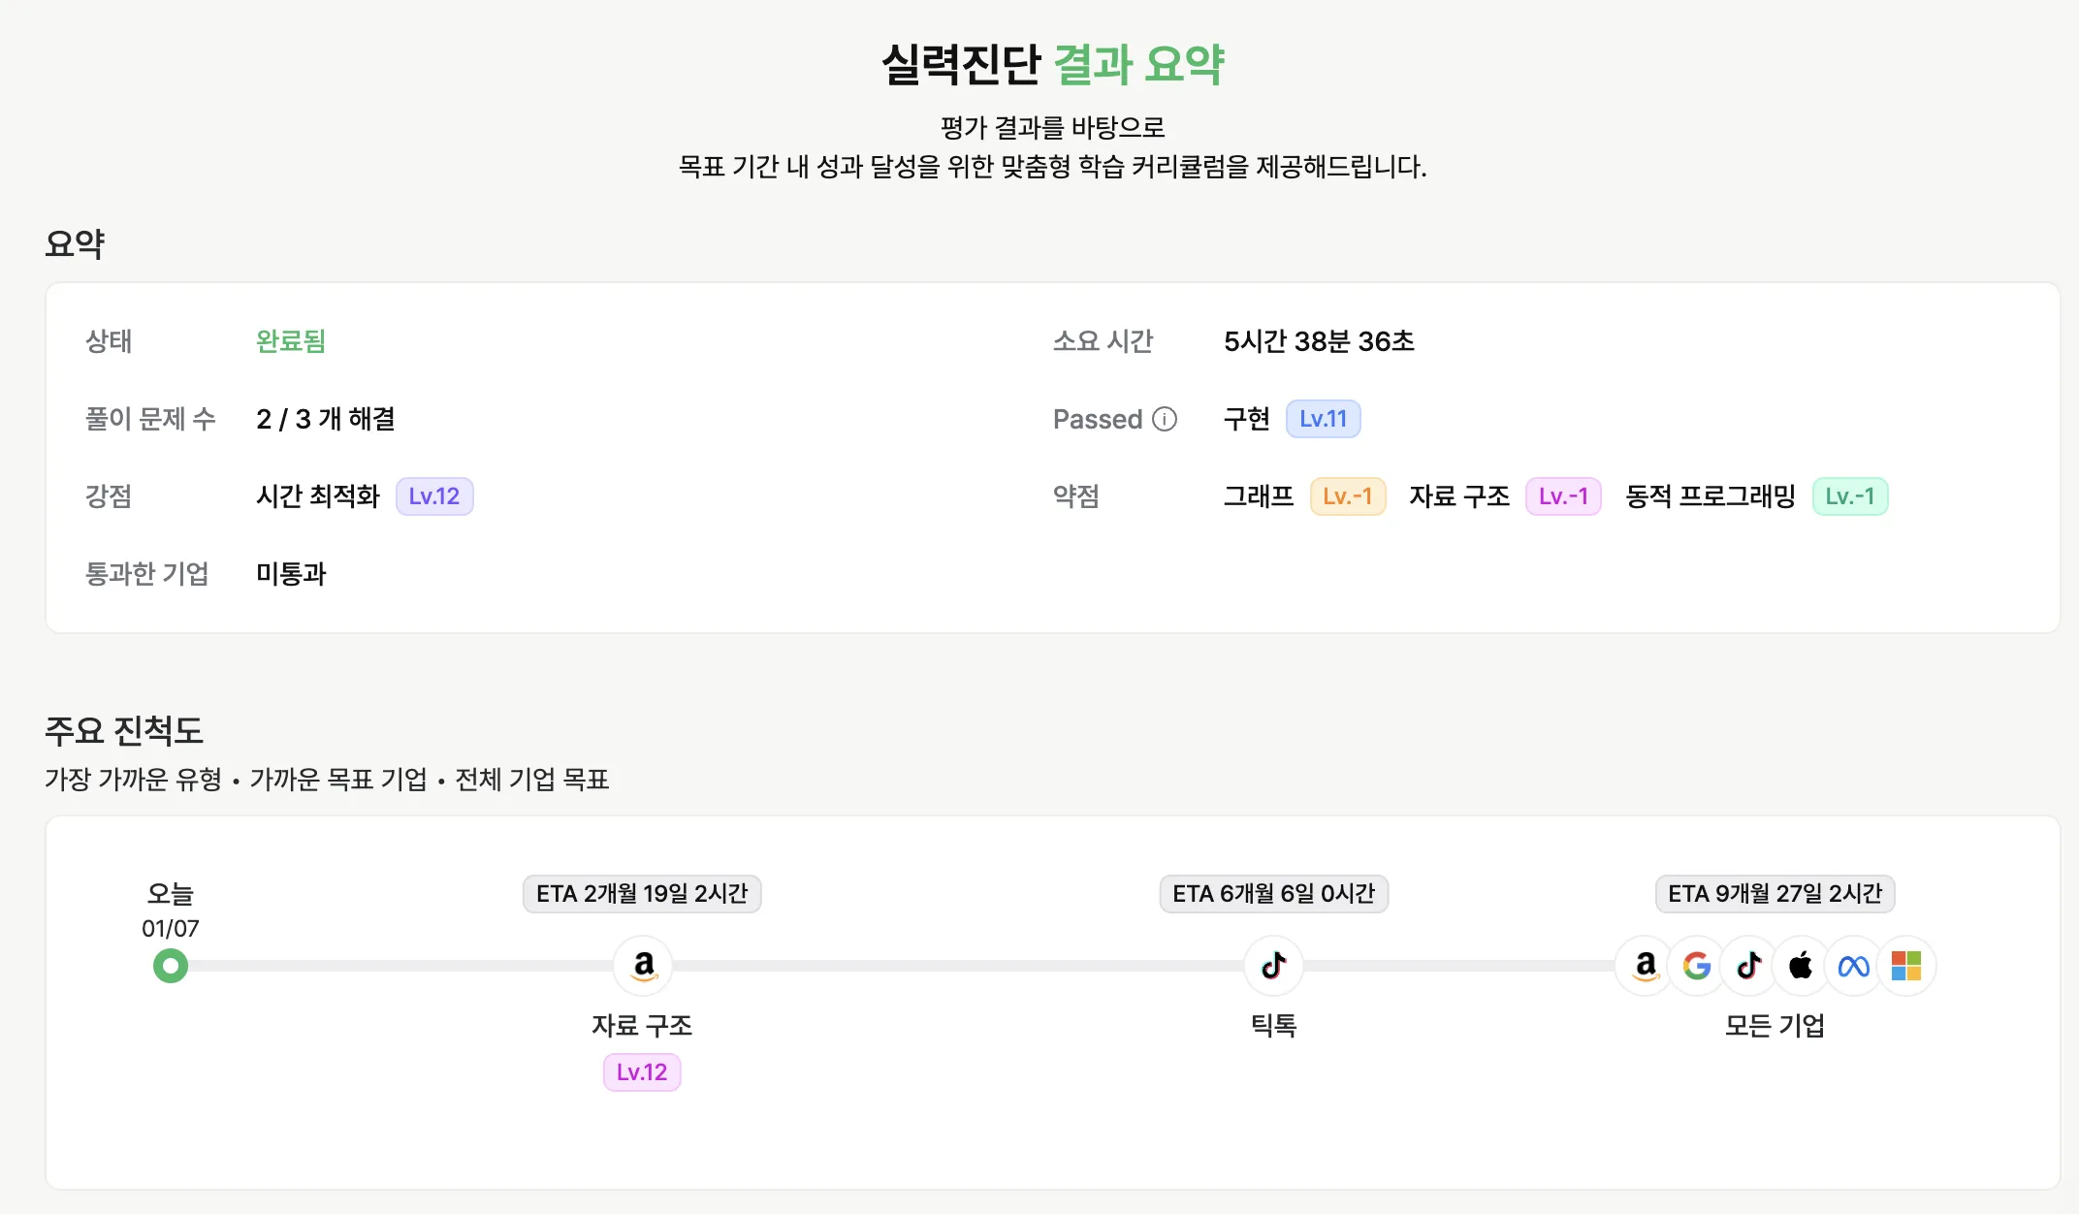Click the info icon next to Passed

pos(1165,419)
